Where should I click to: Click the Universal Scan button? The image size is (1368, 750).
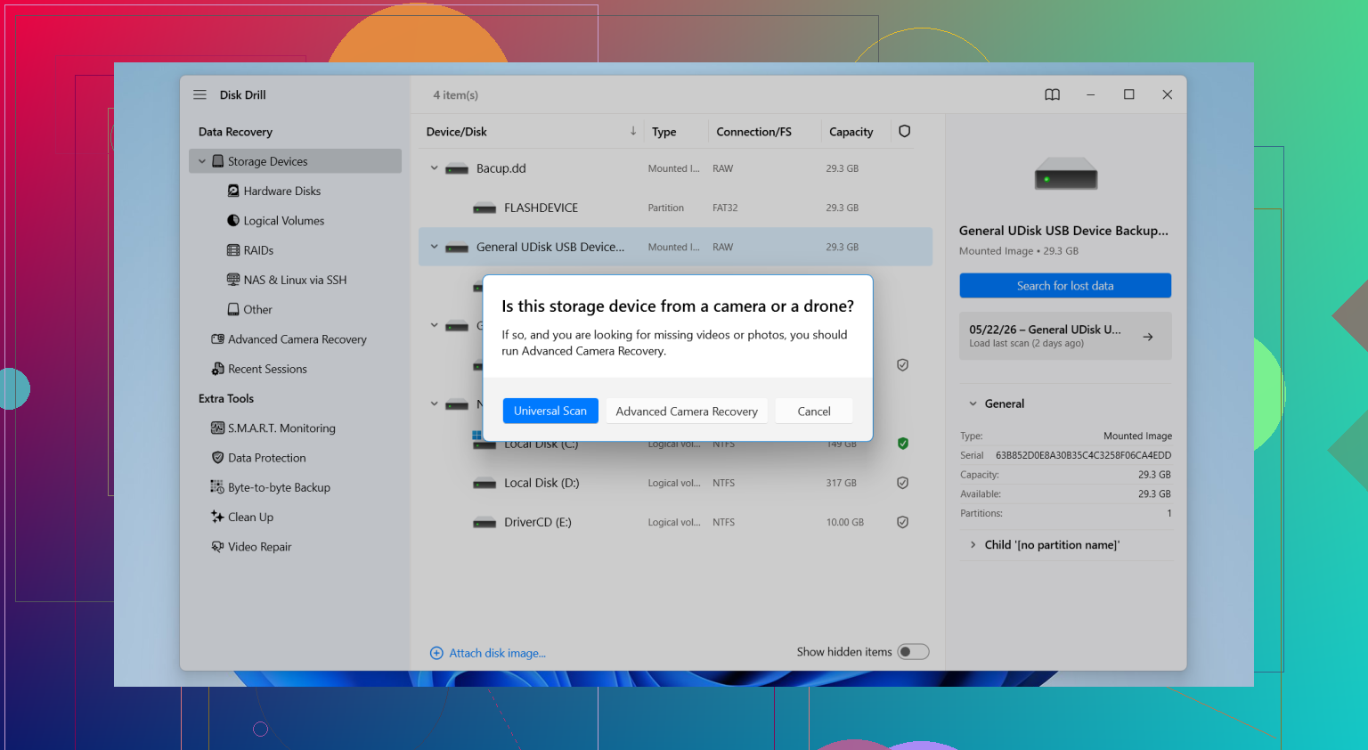pyautogui.click(x=550, y=411)
